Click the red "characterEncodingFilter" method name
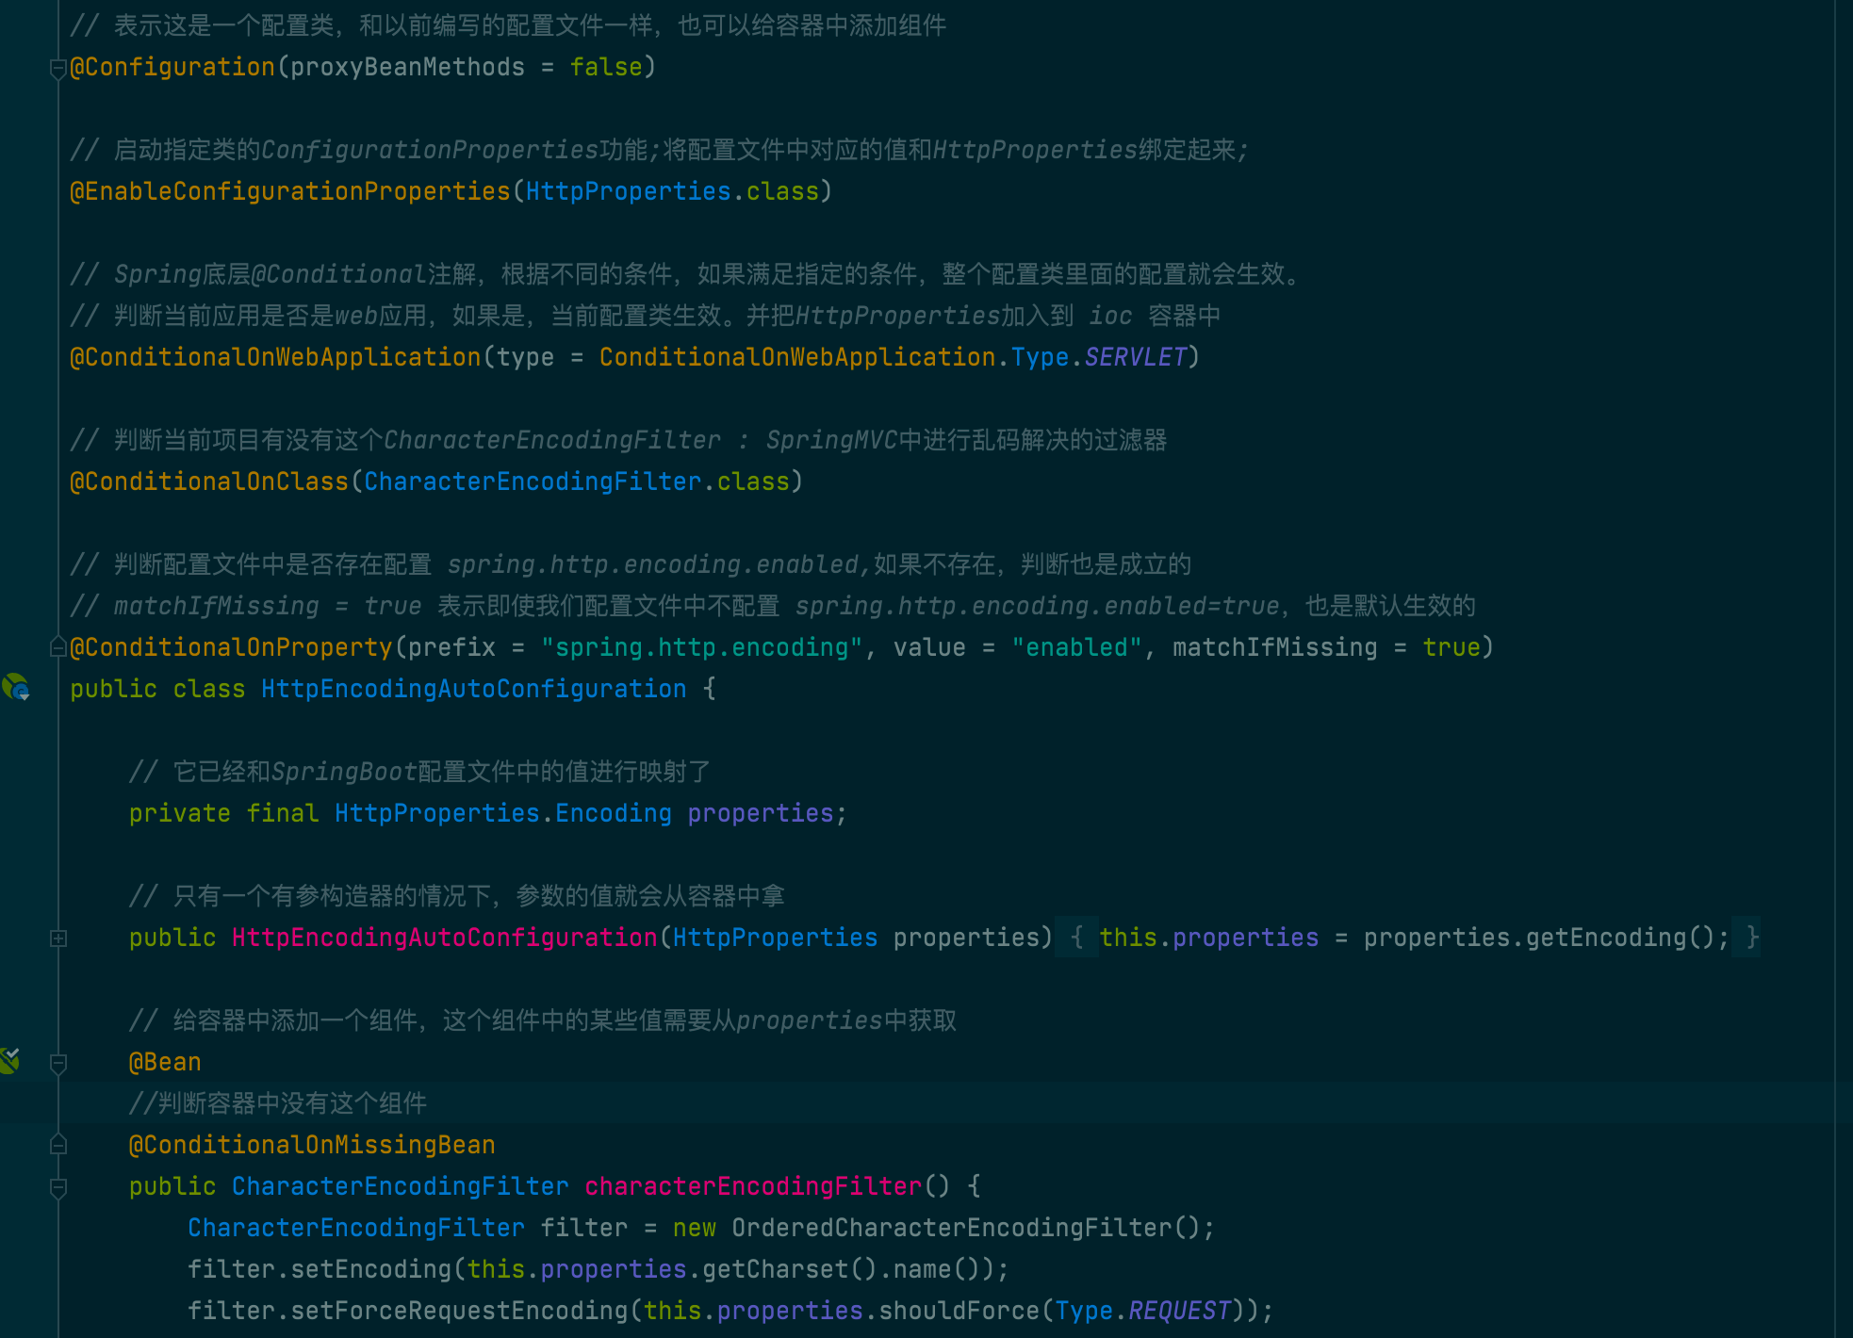The height and width of the screenshot is (1338, 1853). point(753,1186)
